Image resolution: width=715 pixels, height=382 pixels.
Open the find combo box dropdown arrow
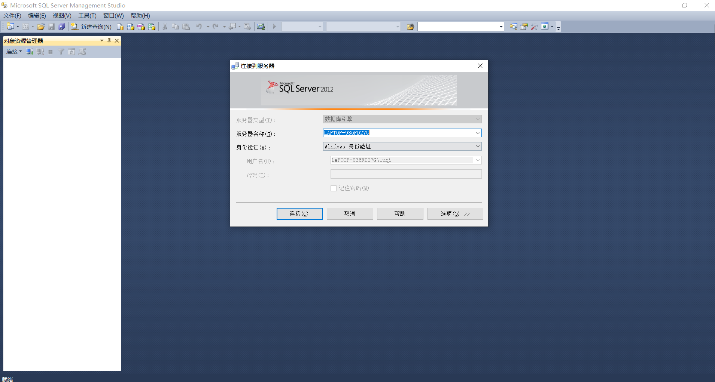tap(501, 27)
